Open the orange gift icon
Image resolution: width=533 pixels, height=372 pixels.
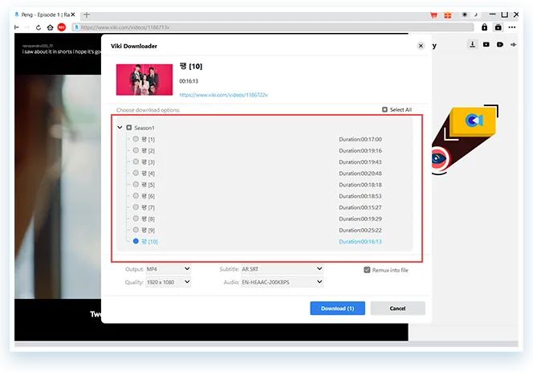pos(448,15)
